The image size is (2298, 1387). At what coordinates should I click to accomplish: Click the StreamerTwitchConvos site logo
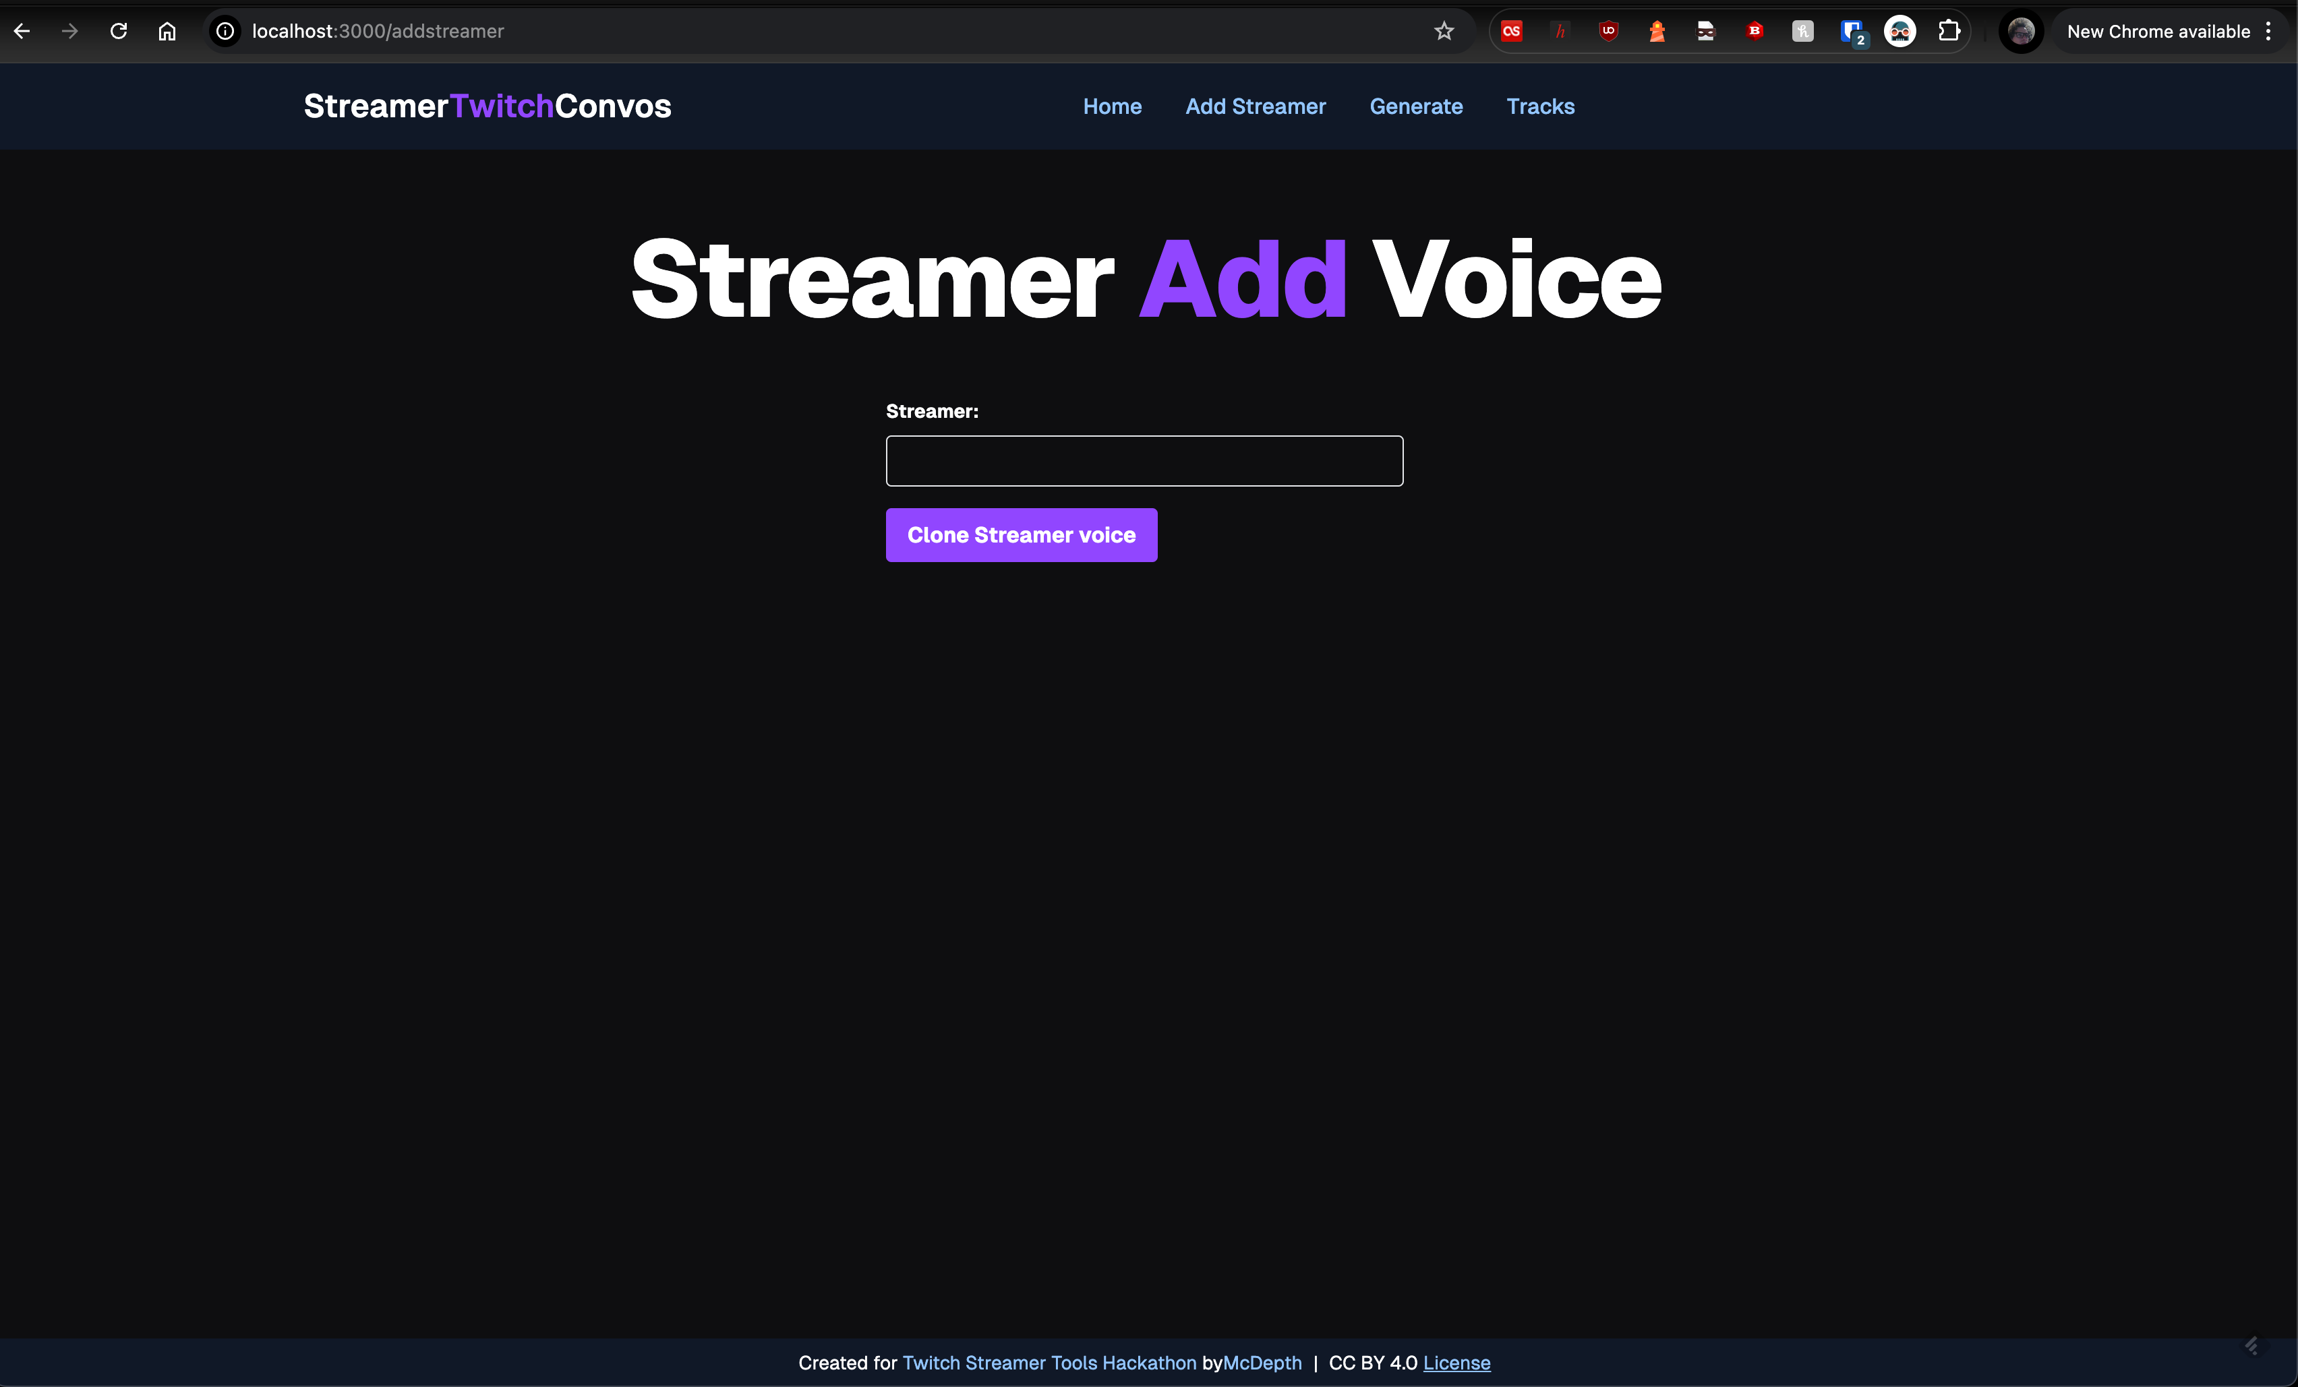tap(487, 106)
